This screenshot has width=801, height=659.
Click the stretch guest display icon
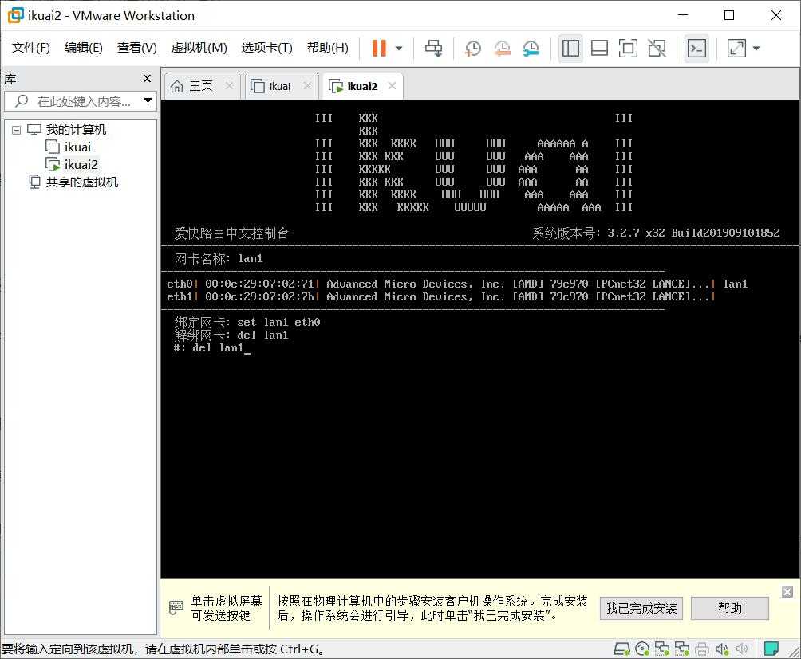[736, 49]
